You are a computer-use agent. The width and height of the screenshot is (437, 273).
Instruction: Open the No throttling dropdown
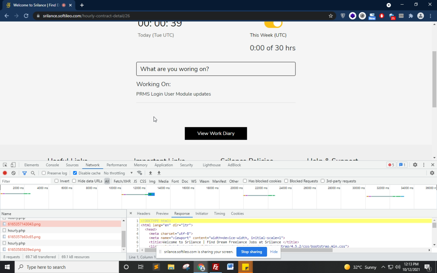118,173
